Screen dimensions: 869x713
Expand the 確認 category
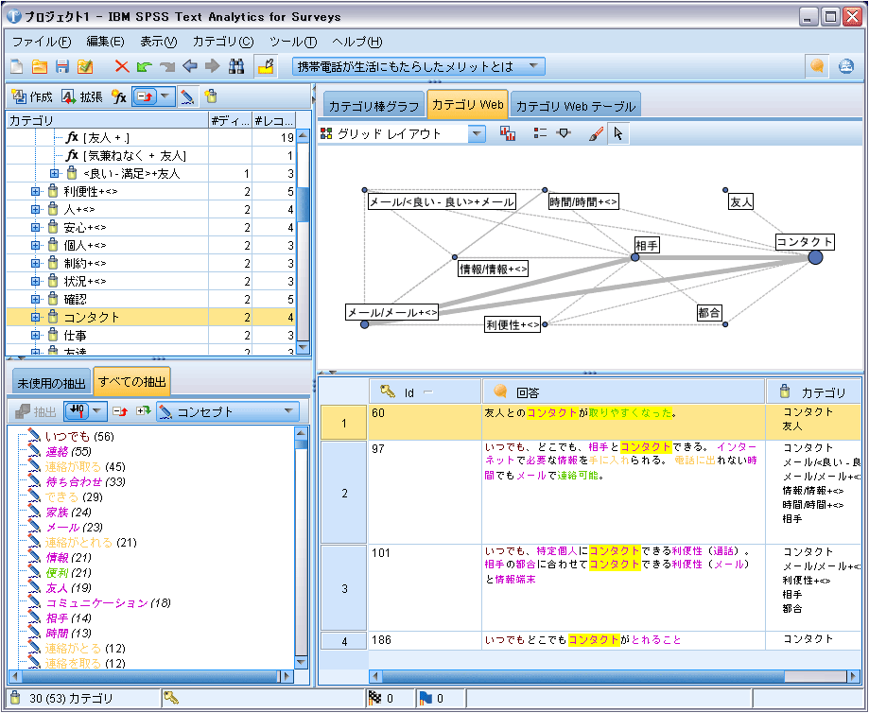36,300
